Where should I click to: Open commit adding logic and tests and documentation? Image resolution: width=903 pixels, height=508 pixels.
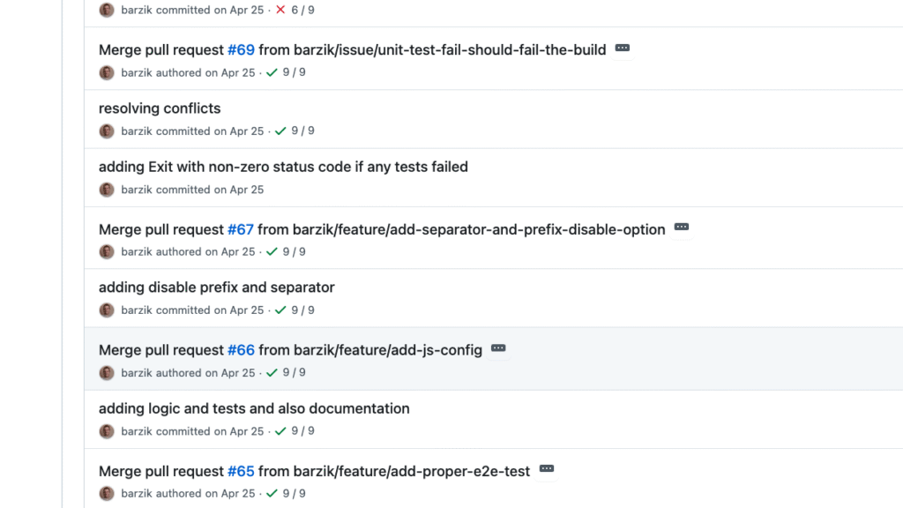(x=254, y=408)
